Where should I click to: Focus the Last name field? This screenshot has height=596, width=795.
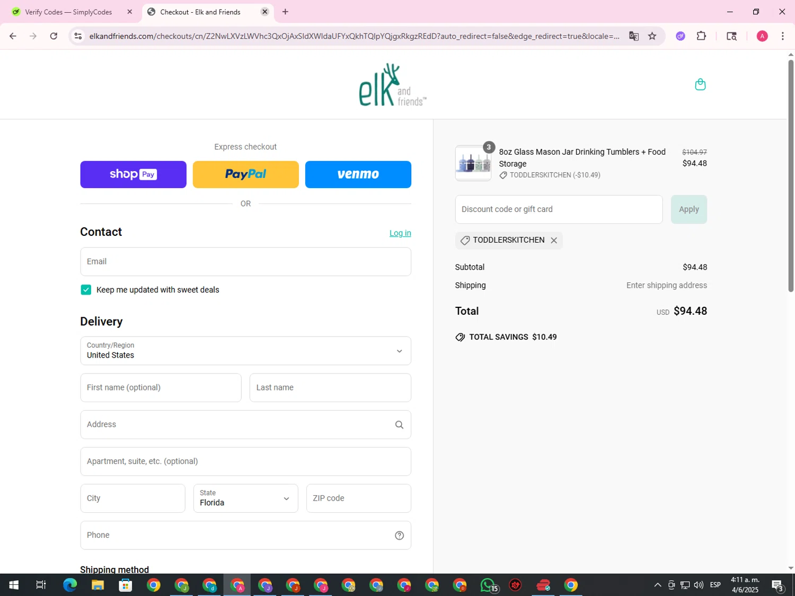click(330, 388)
